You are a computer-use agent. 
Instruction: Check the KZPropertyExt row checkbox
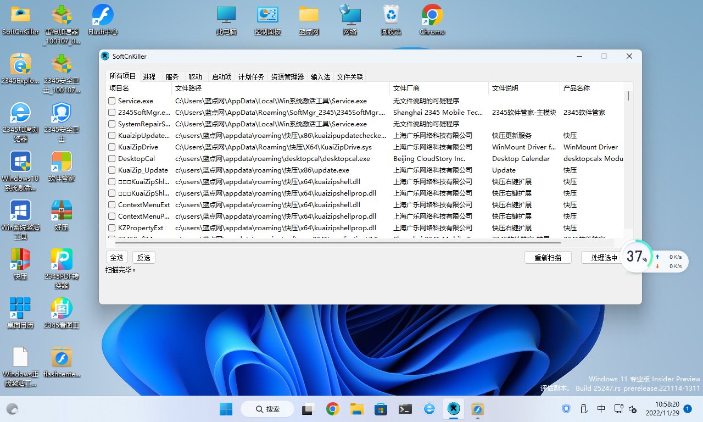coord(112,228)
